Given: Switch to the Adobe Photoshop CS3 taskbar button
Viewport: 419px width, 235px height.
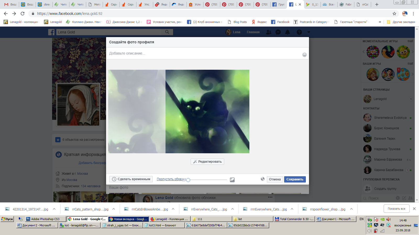Looking at the screenshot, I should pos(45,219).
